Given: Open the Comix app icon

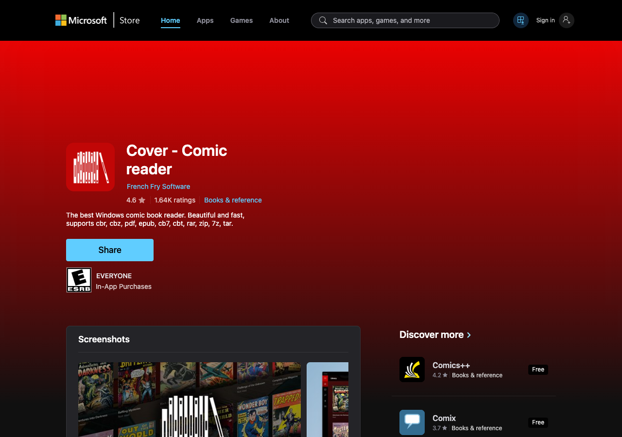Looking at the screenshot, I should click(412, 422).
